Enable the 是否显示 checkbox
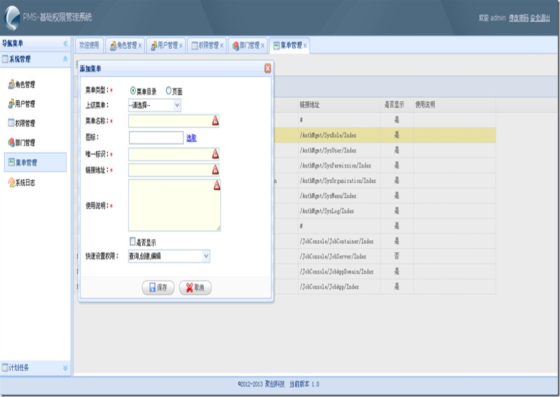 point(132,242)
